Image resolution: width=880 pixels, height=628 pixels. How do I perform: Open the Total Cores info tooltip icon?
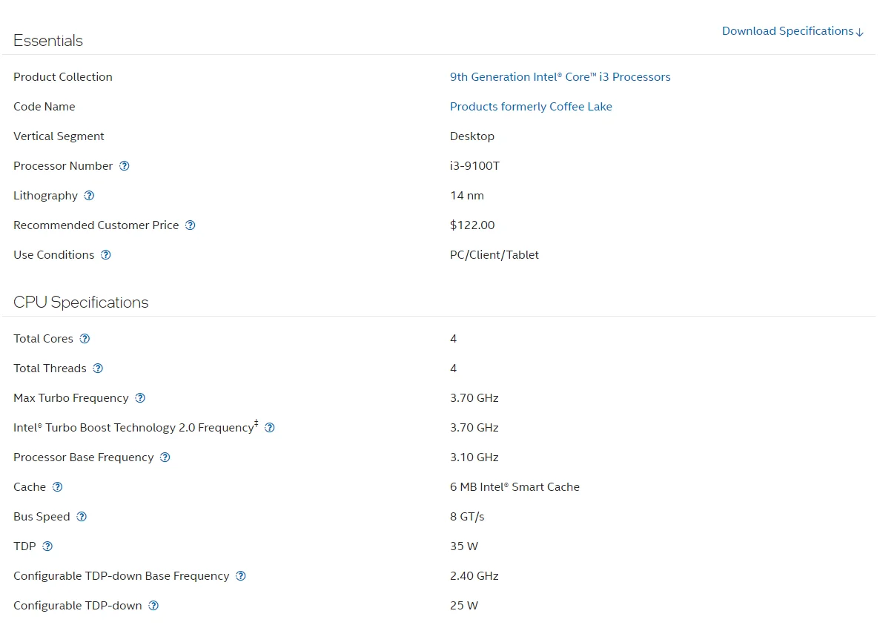(85, 339)
